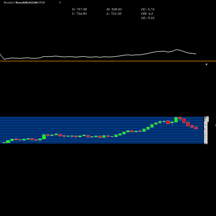Select the high price value H: 820.35
This screenshot has height=216, width=216.
tap(114, 10)
